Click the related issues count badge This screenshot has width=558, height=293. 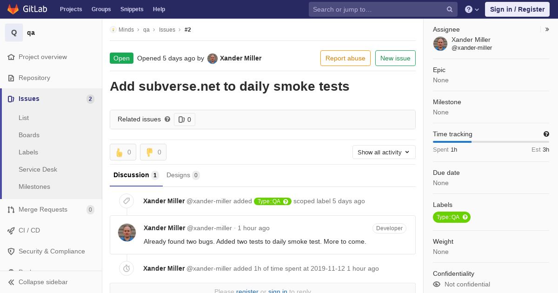(185, 120)
